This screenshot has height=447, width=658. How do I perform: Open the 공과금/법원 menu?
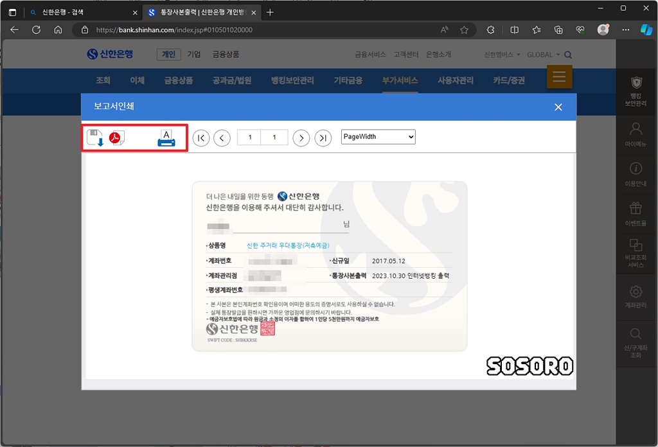pyautogui.click(x=231, y=80)
